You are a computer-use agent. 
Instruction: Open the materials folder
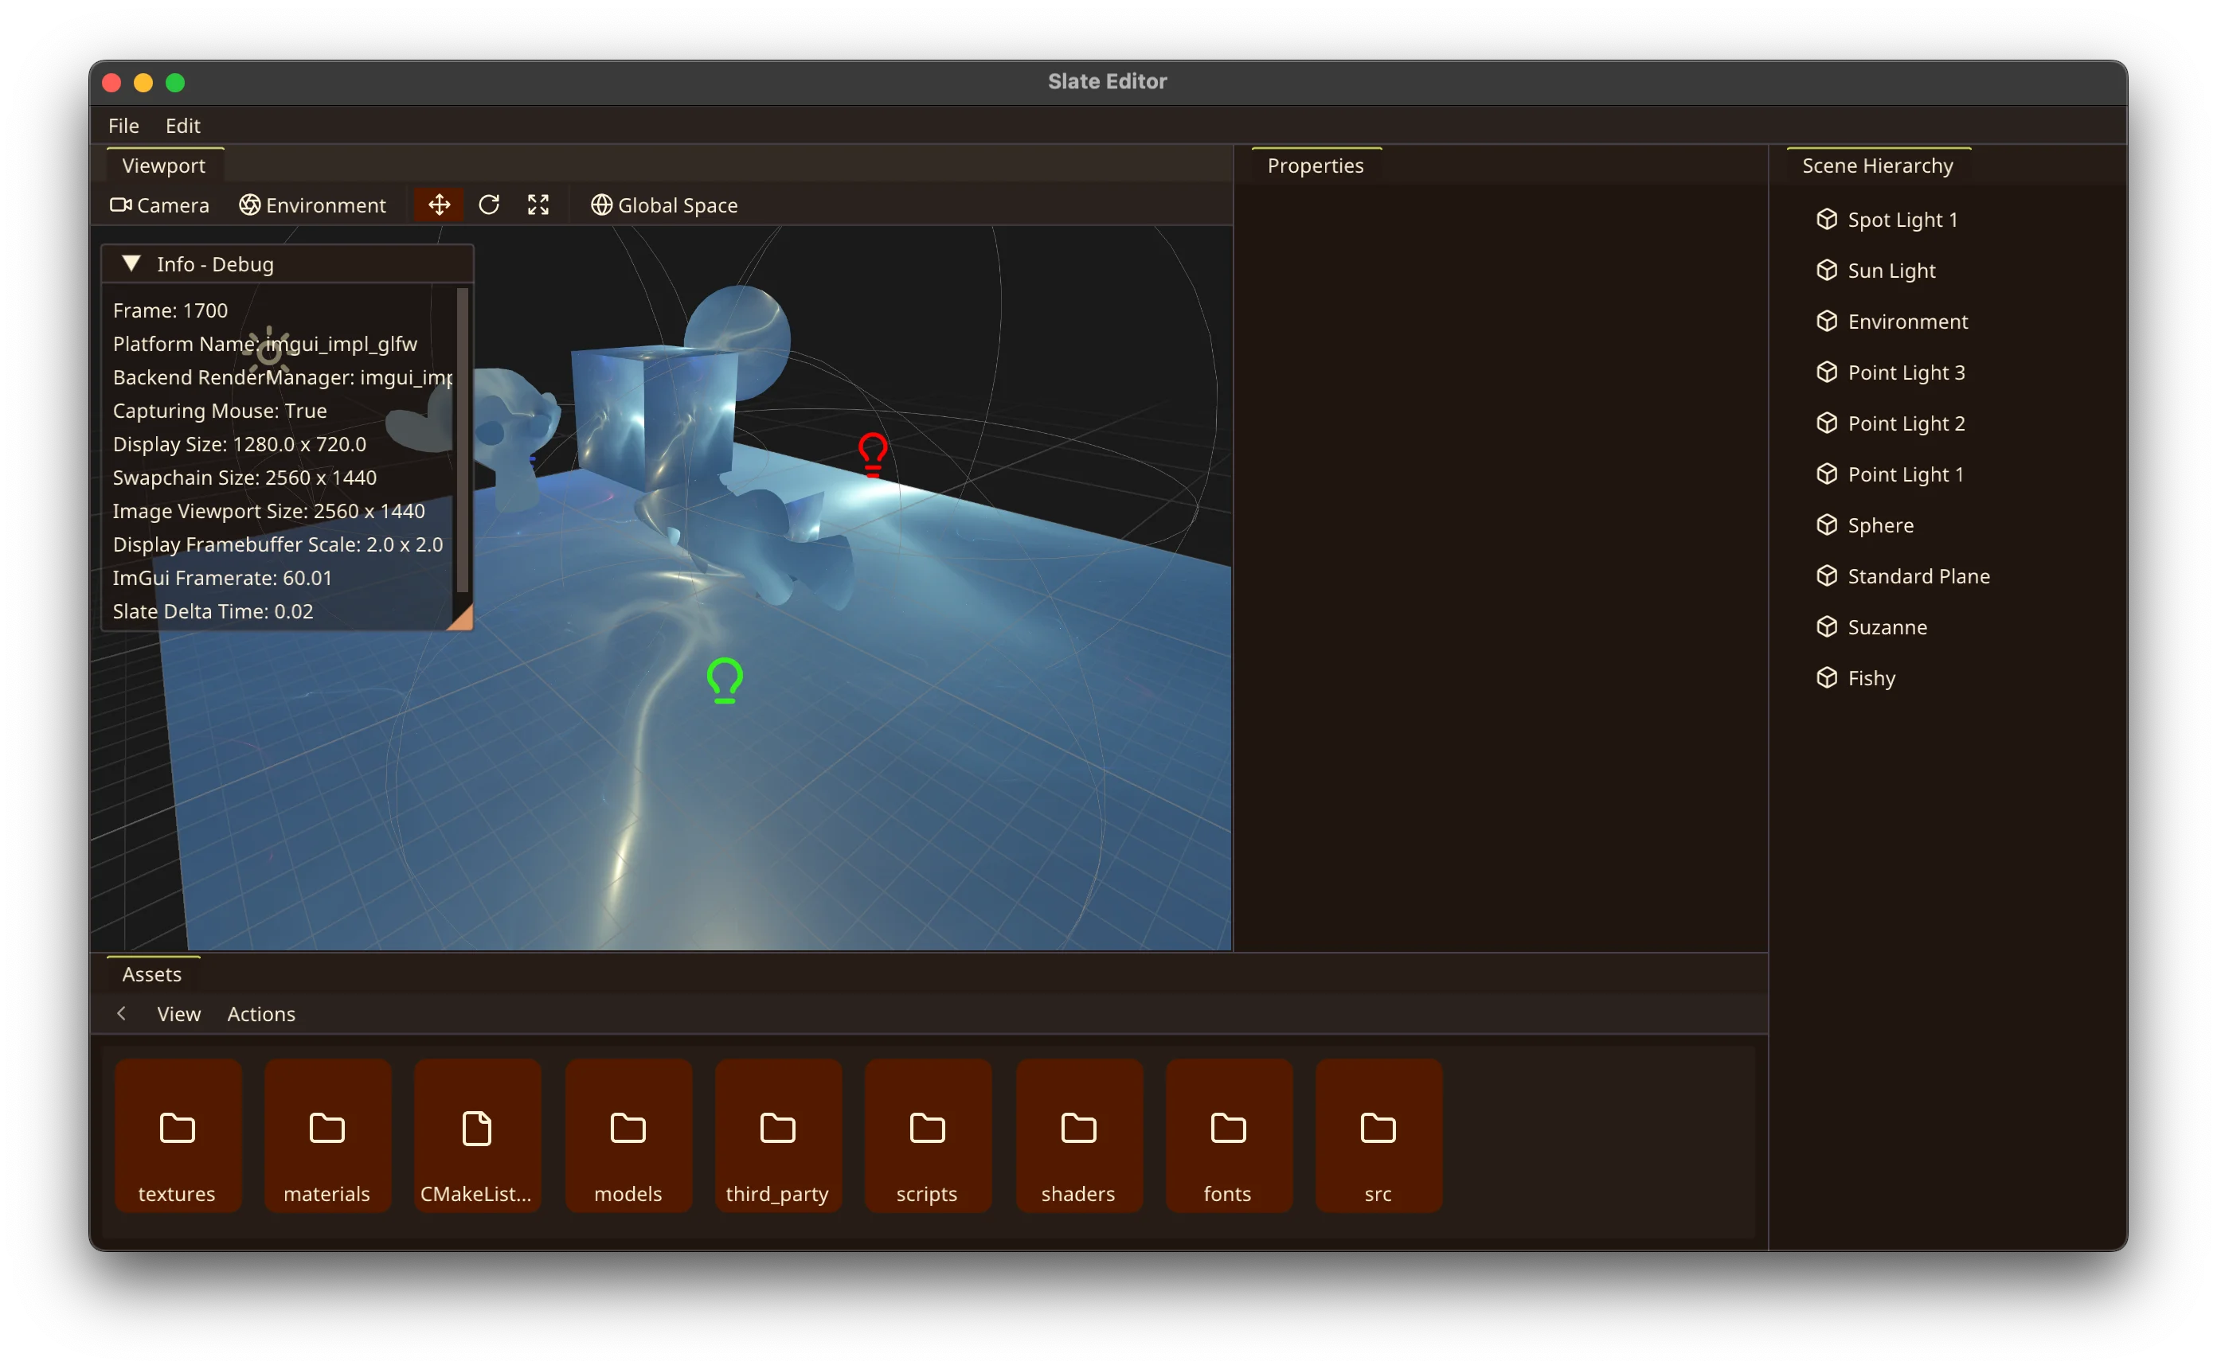click(327, 1137)
